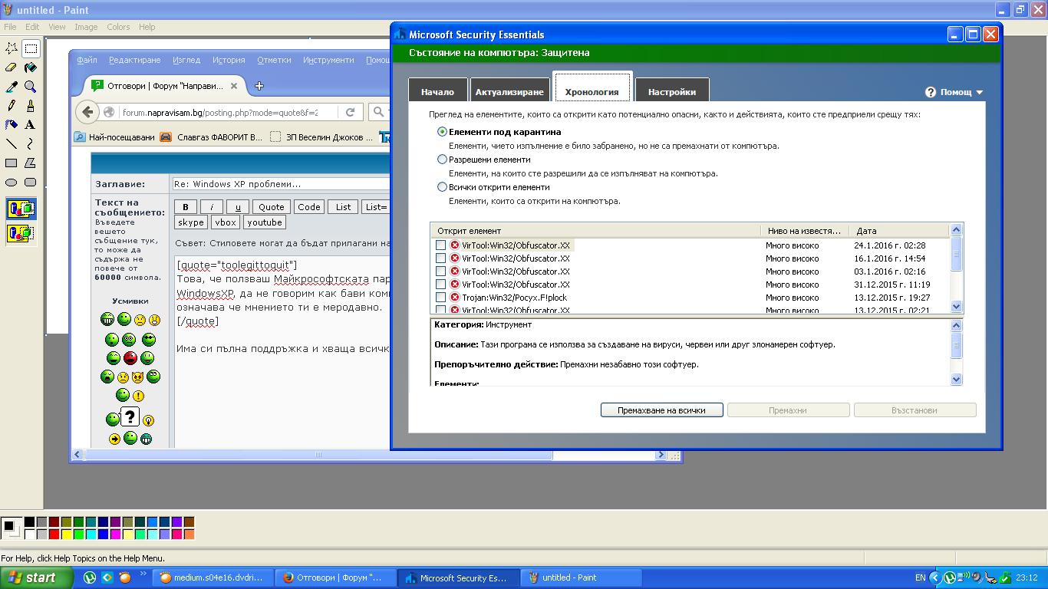
Task: Activate the Text tool in Paint
Action: 30,124
